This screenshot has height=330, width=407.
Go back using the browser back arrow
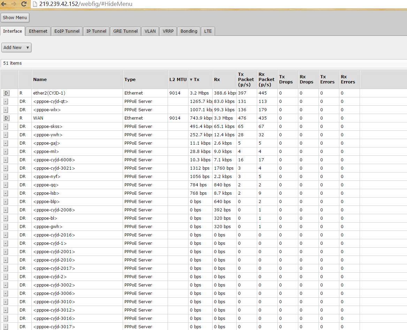(x=3, y=4)
